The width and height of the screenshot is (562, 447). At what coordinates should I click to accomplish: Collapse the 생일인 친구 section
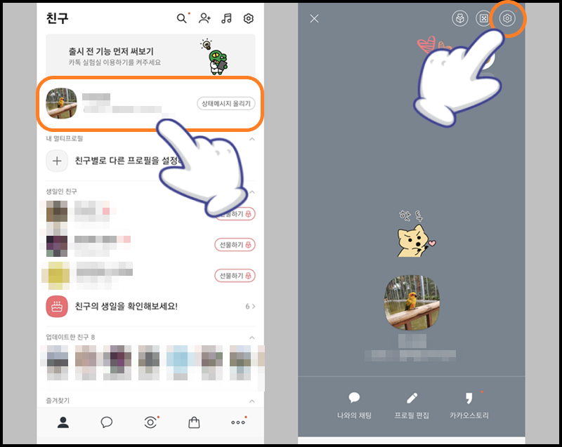[x=252, y=192]
